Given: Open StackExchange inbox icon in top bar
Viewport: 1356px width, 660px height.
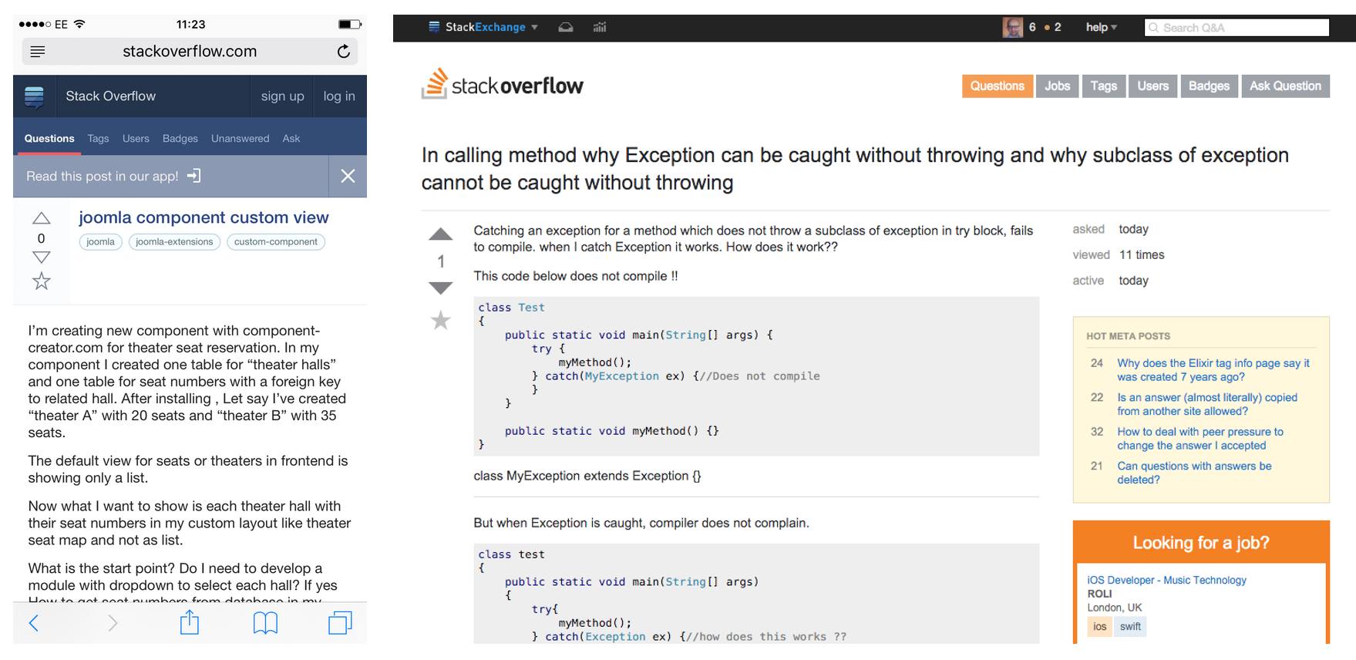Looking at the screenshot, I should (566, 27).
